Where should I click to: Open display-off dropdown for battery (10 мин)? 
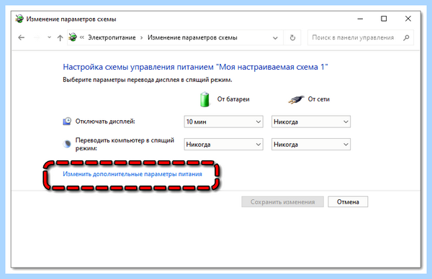(223, 122)
